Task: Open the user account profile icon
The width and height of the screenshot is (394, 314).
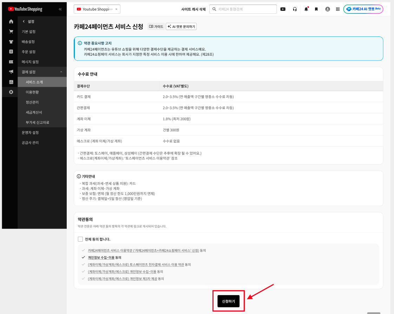Action: click(x=328, y=9)
